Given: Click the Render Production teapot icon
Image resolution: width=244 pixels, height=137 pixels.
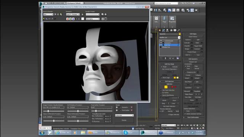Looking at the screenshot, I should coord(196,10).
